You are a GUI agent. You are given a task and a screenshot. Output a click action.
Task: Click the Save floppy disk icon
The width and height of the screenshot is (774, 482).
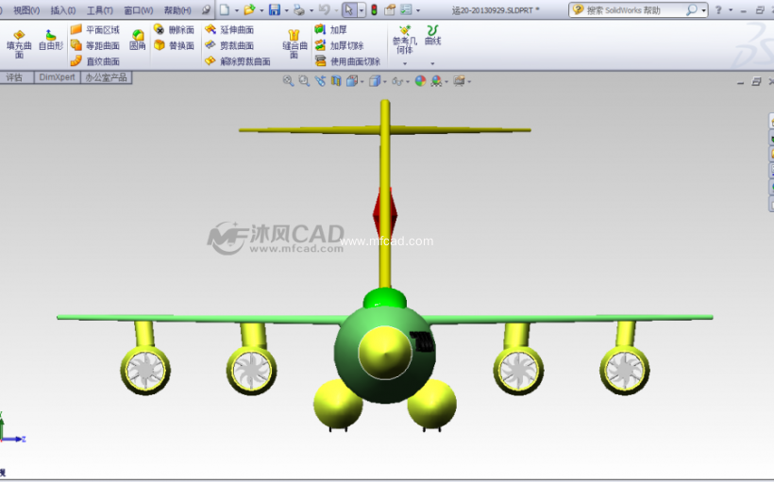click(275, 9)
